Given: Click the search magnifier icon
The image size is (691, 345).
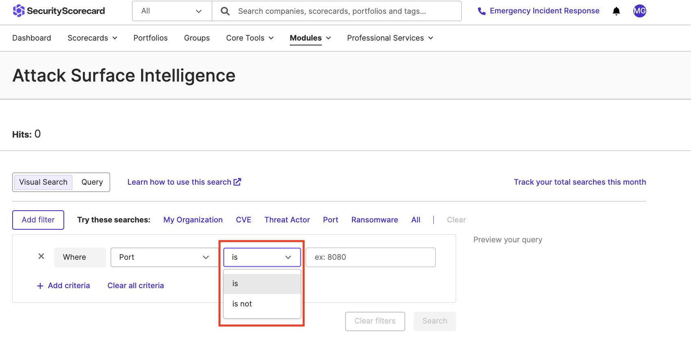Looking at the screenshot, I should [225, 11].
